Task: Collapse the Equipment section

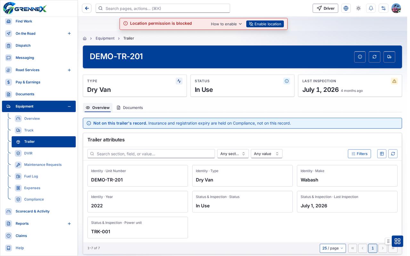Action: (x=69, y=107)
